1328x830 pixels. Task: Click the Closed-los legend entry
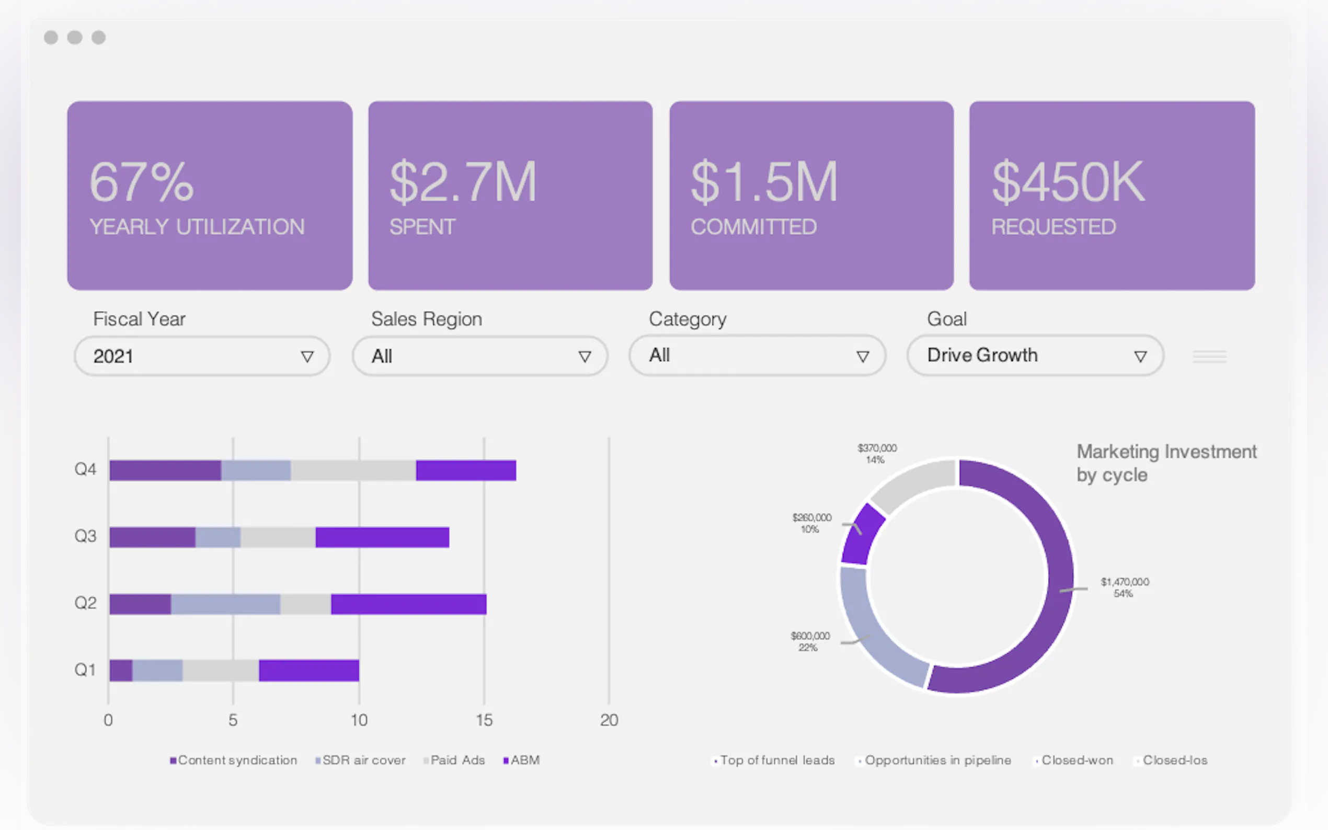coord(1174,760)
